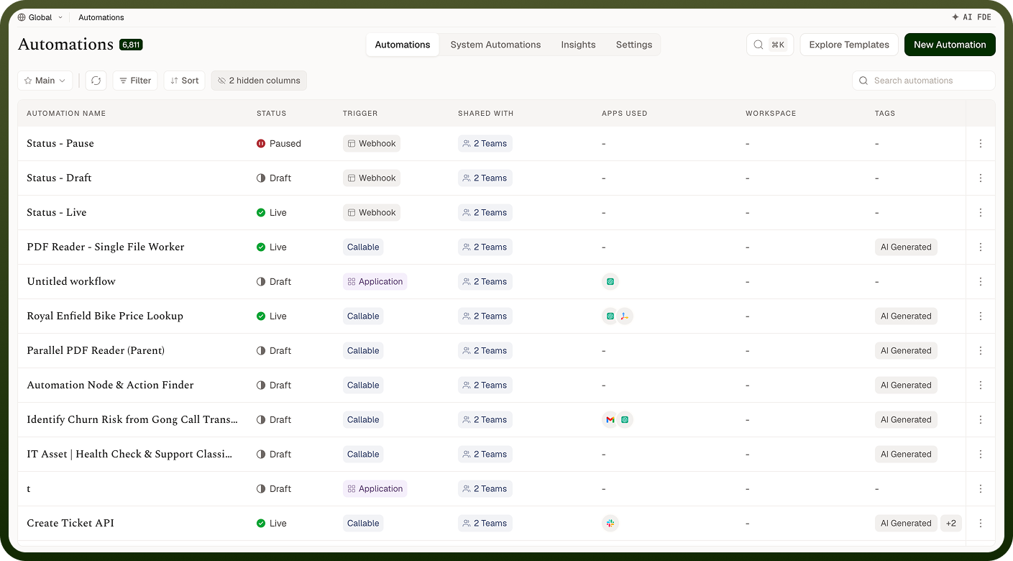
Task: Open the search command ⌘K button
Action: tap(770, 45)
